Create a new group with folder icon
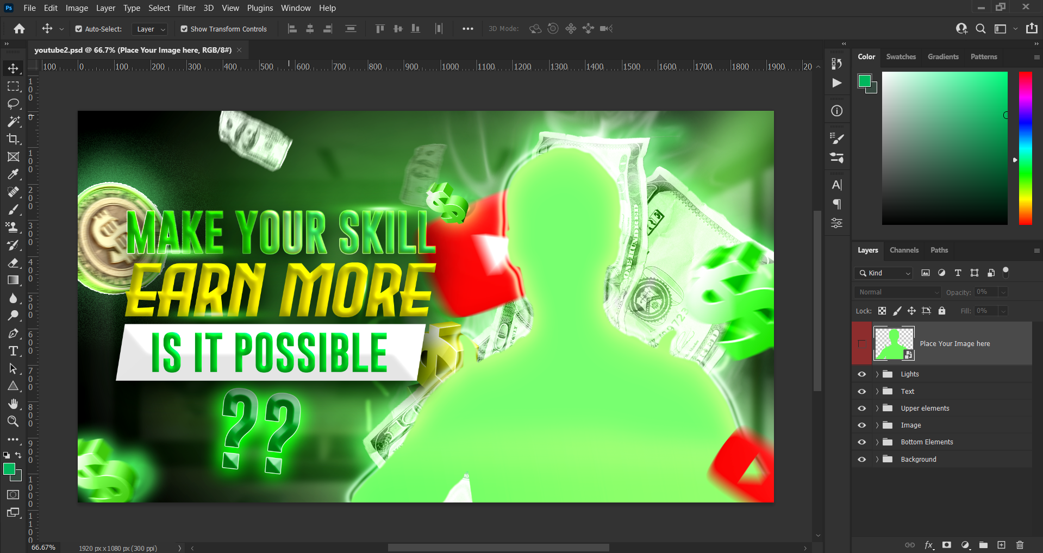1043x553 pixels. pyautogui.click(x=983, y=545)
